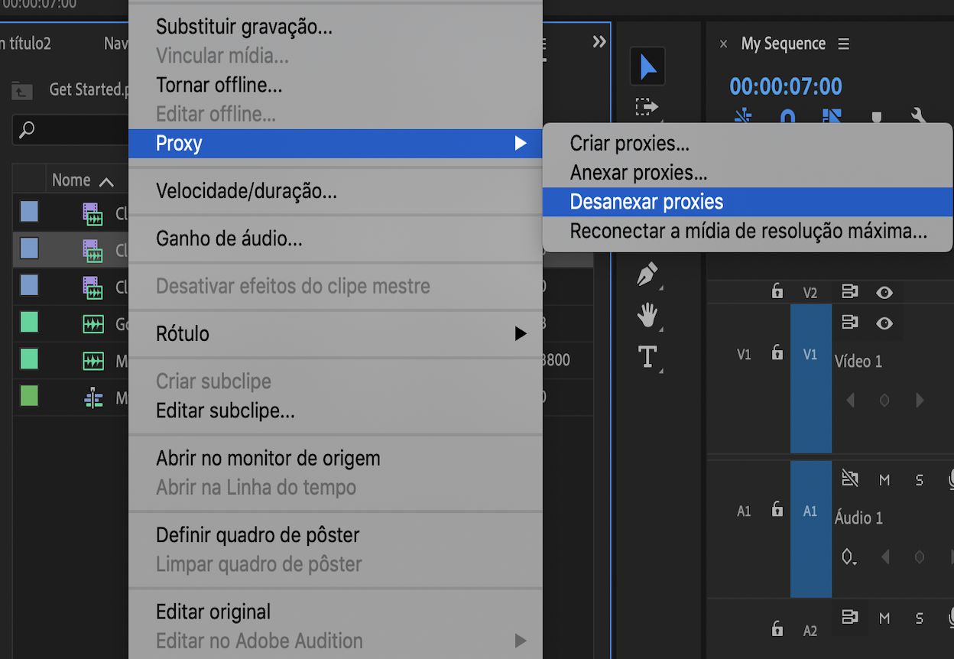Viewport: 954px width, 659px height.
Task: Click the parent folder icon beside Get Started
Action: pos(22,91)
